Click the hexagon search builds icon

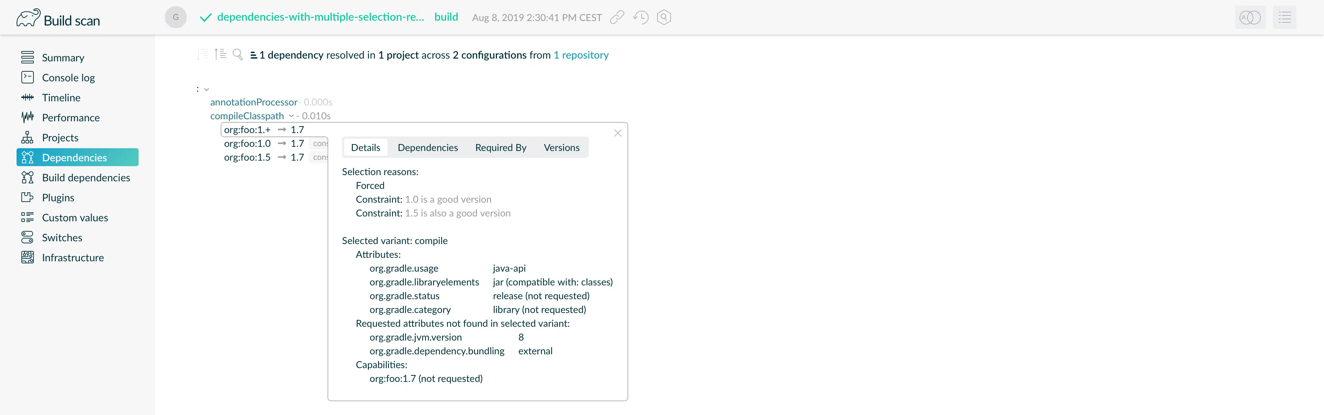664,18
